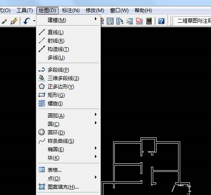Click the blue help question mark icon
Image resolution: width=211 pixels, height=195 pixels.
161,21
